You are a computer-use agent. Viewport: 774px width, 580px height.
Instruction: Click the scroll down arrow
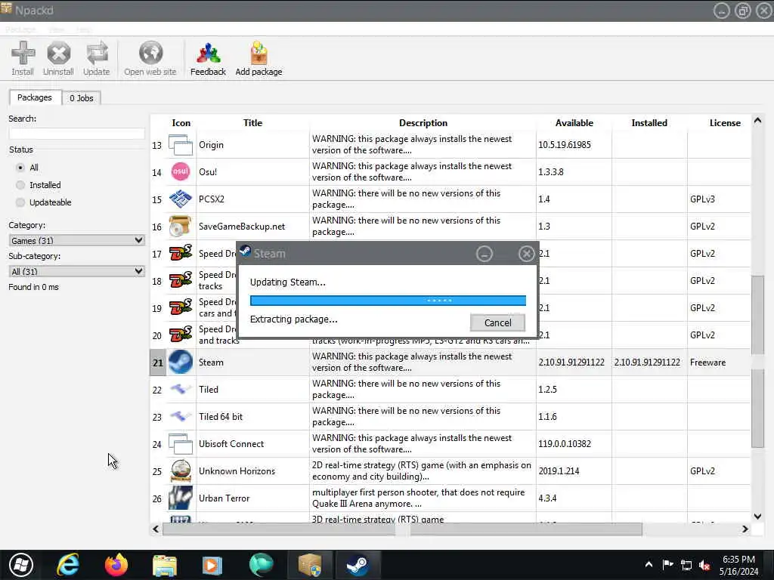[757, 517]
